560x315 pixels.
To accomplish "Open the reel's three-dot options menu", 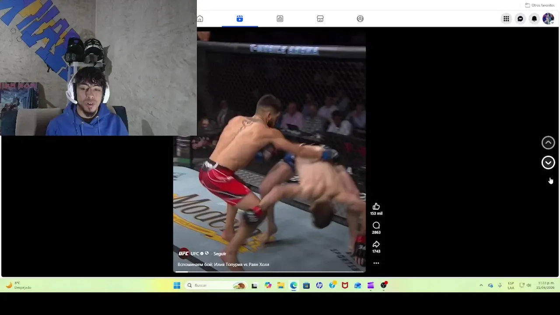I will pos(376,263).
